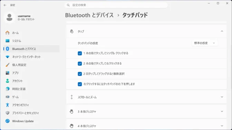This screenshot has width=232, height=130.
Task: Select ネットワークとインターネット in sidebar
Action: pos(31,57)
